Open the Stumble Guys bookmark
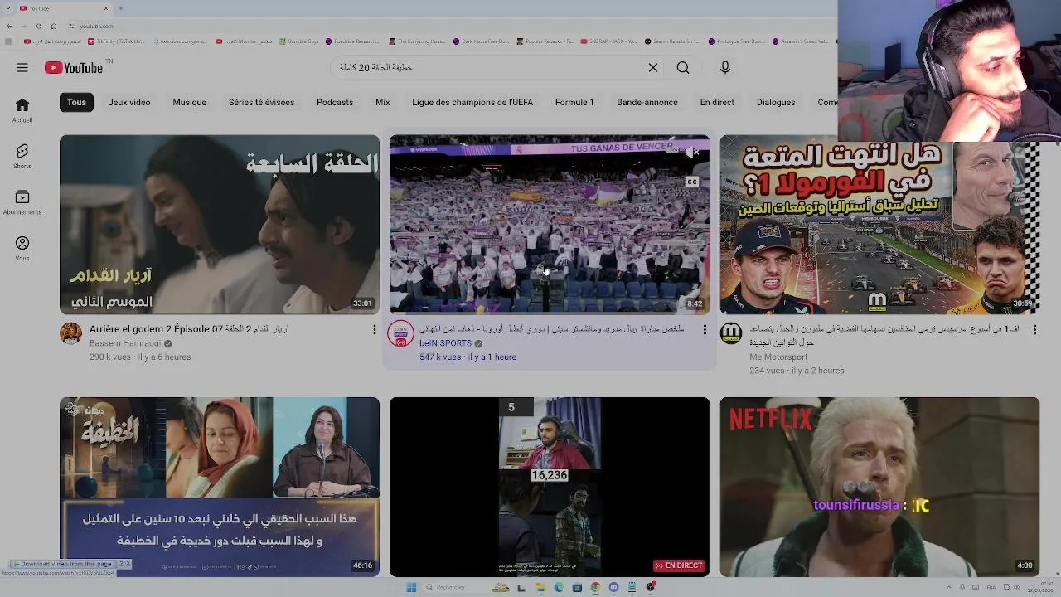The height and width of the screenshot is (597, 1061). [x=300, y=41]
